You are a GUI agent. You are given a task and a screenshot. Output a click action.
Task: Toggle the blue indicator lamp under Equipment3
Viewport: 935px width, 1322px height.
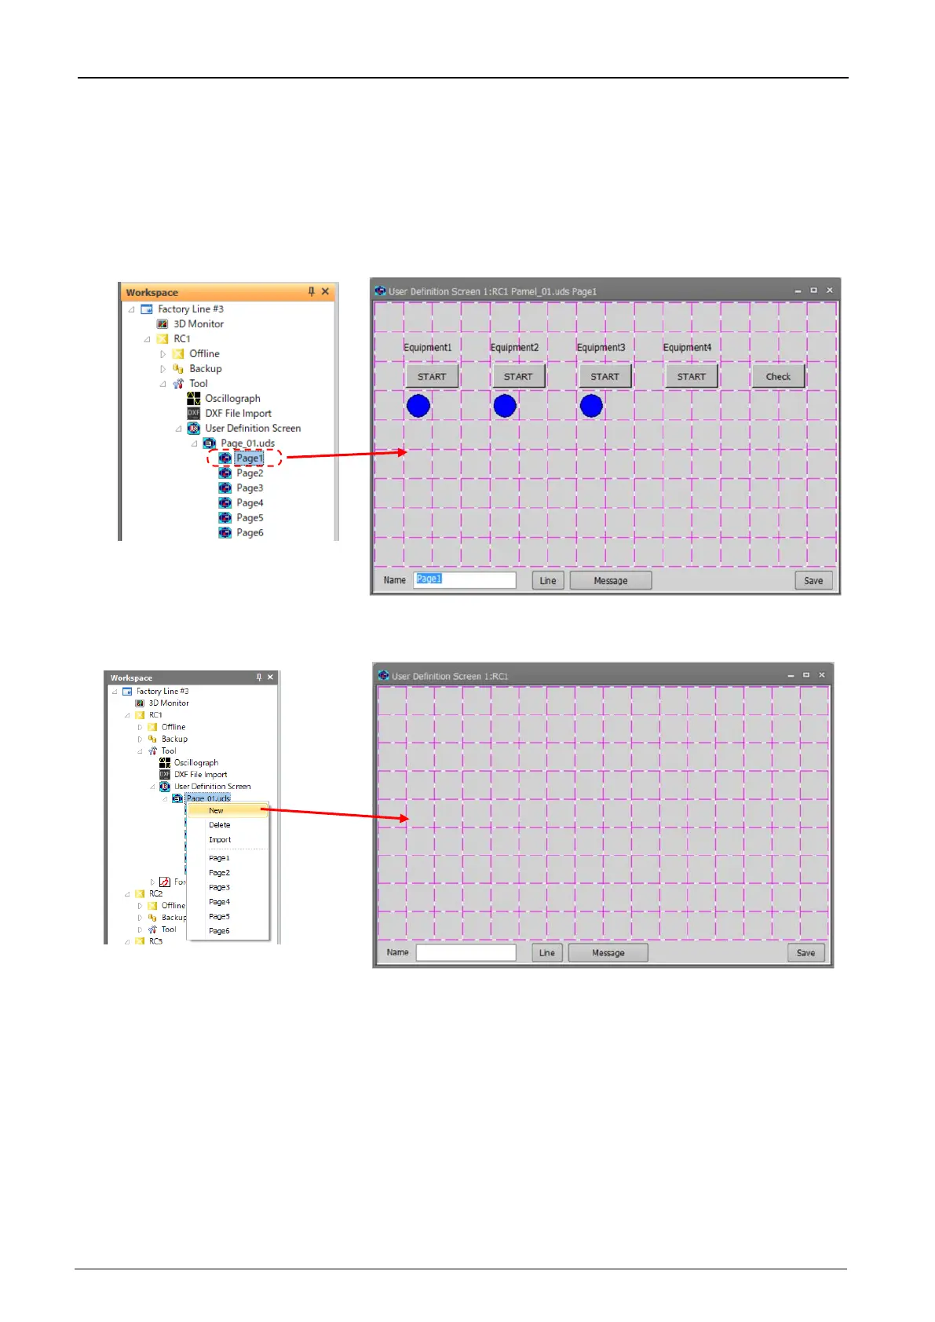click(591, 406)
